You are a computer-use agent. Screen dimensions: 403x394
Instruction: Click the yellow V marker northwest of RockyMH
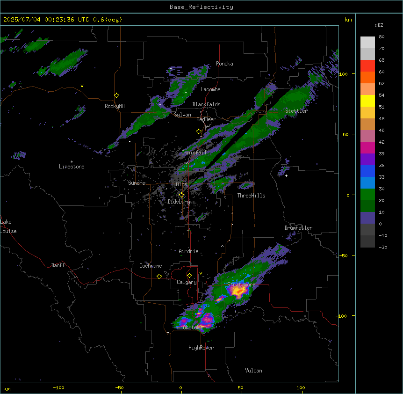coord(82,86)
